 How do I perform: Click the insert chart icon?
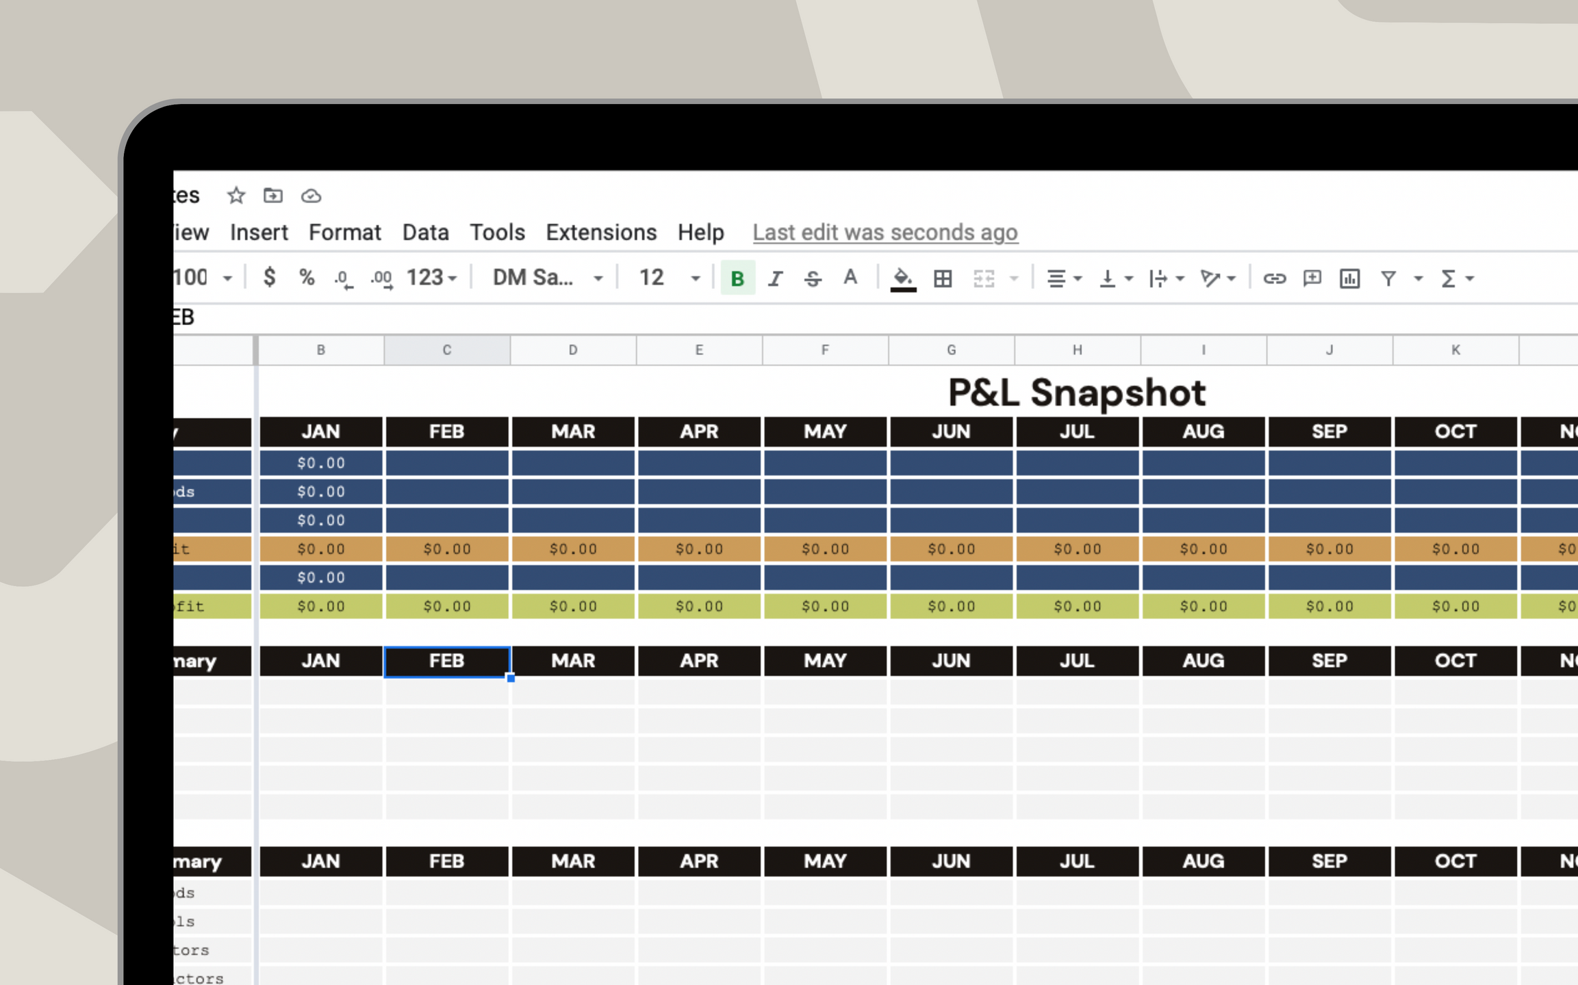click(1349, 278)
